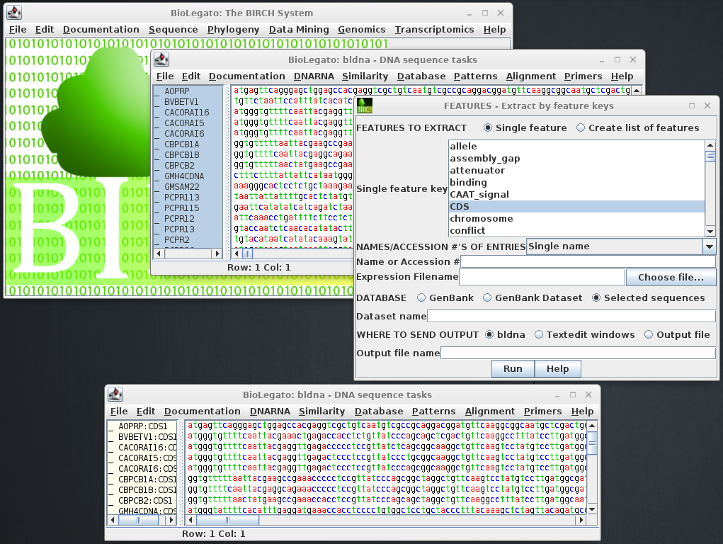Click left arrow of lower bldna name list scrollbar
This screenshot has width=723, height=544.
[x=113, y=520]
